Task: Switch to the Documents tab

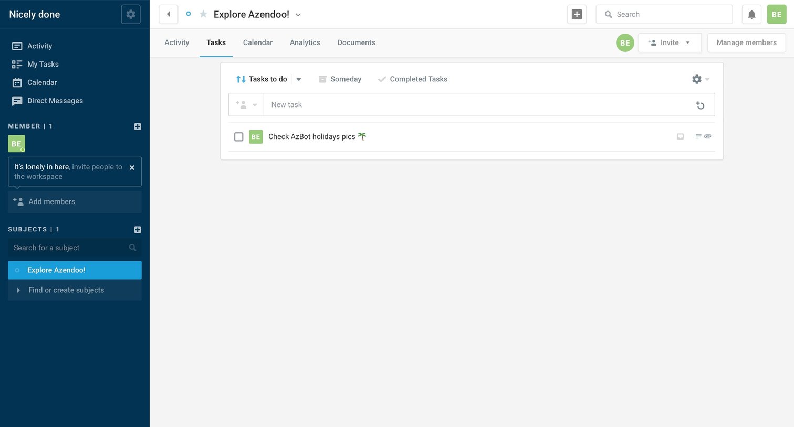Action: click(357, 43)
